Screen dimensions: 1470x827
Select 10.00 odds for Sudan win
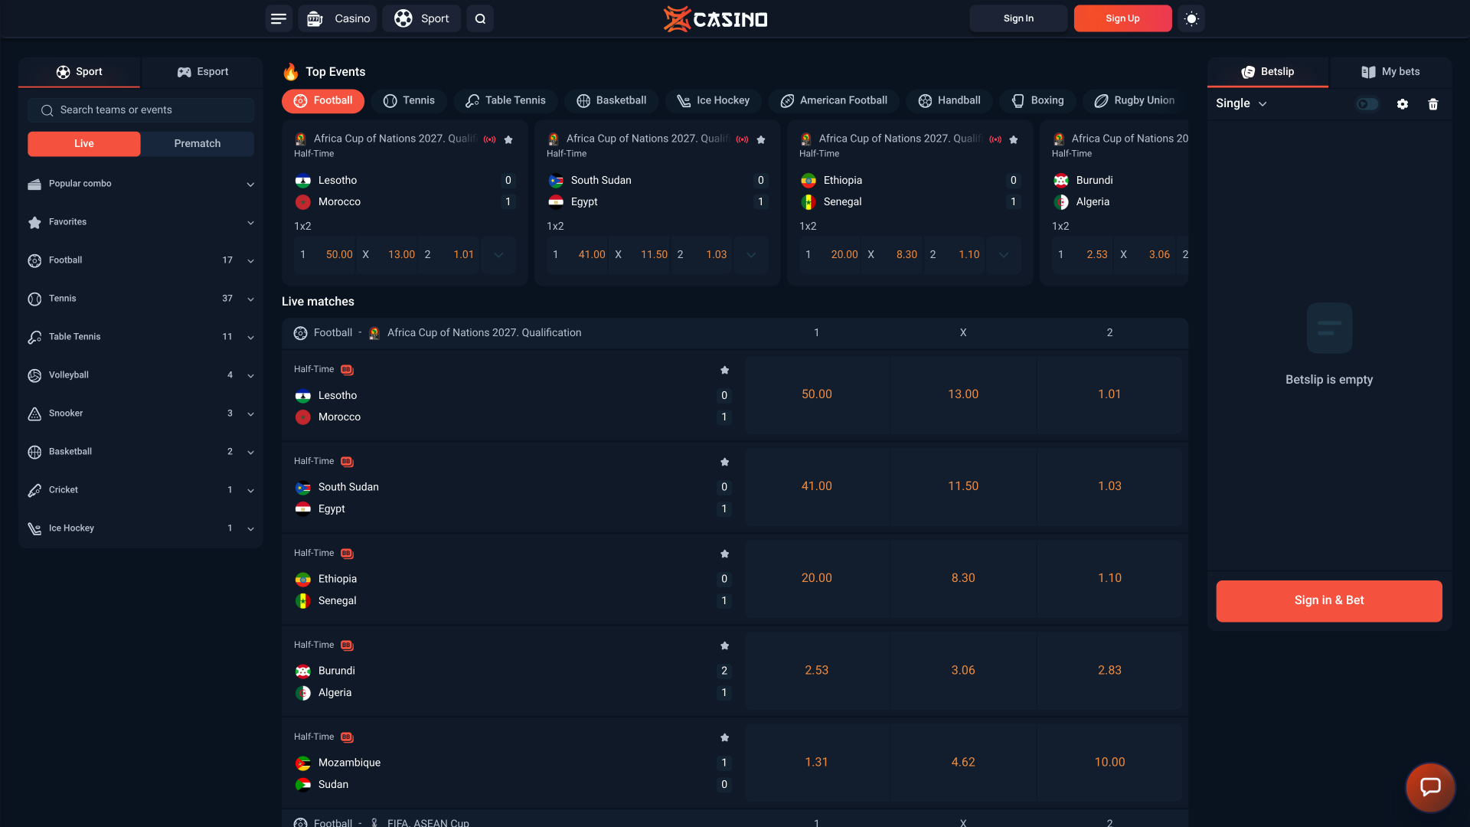(x=1109, y=763)
